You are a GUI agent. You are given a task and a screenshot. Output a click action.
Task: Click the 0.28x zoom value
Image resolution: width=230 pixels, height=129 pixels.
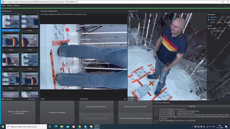coord(43,99)
